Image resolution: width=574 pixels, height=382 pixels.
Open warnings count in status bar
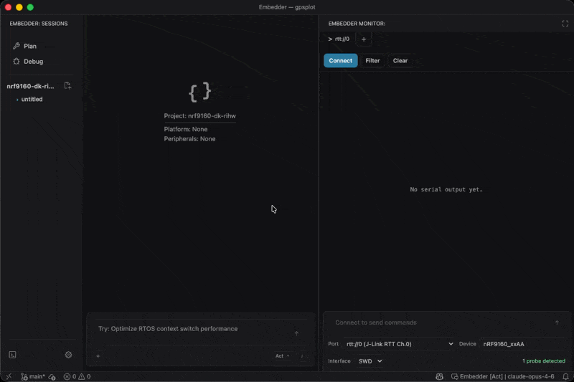pyautogui.click(x=85, y=376)
